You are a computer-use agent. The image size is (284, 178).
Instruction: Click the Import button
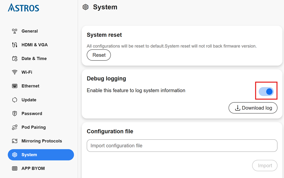click(x=265, y=165)
